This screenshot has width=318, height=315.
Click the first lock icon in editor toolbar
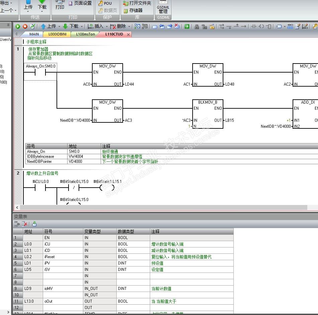point(197,26)
